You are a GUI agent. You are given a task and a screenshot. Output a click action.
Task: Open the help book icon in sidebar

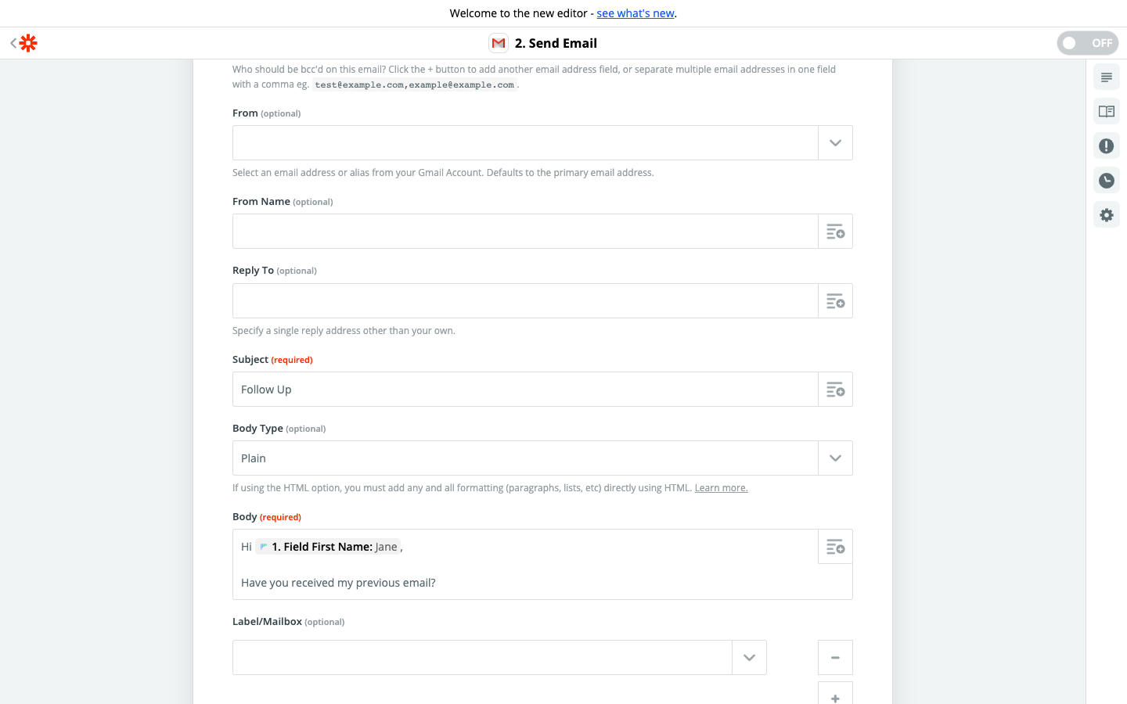coord(1106,112)
